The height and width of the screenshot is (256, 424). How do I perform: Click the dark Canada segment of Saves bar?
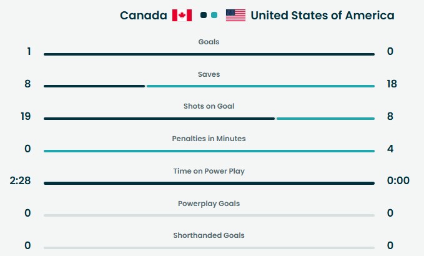[94, 86]
